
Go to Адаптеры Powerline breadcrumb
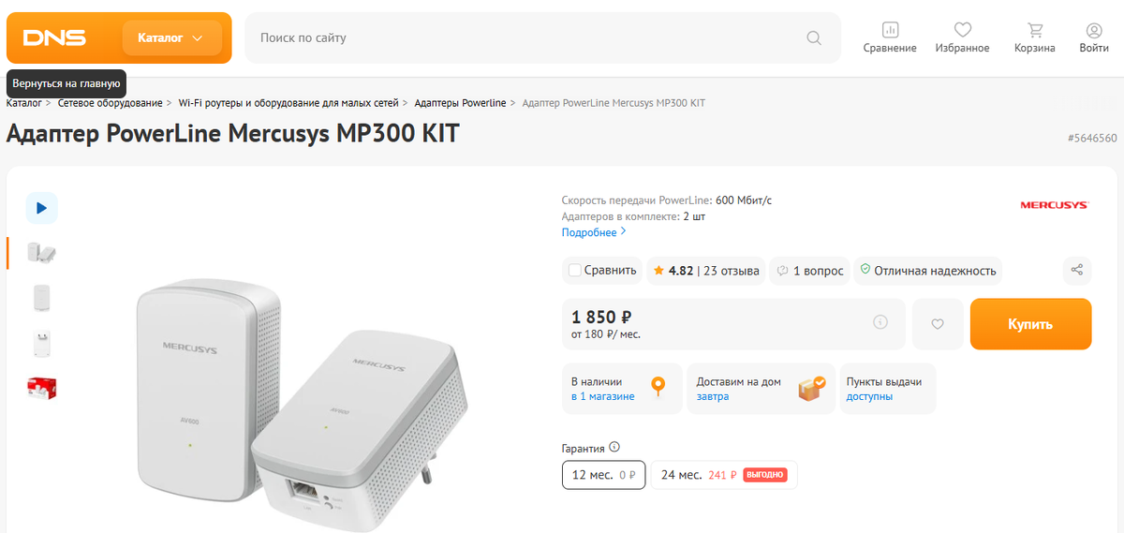[x=459, y=103]
